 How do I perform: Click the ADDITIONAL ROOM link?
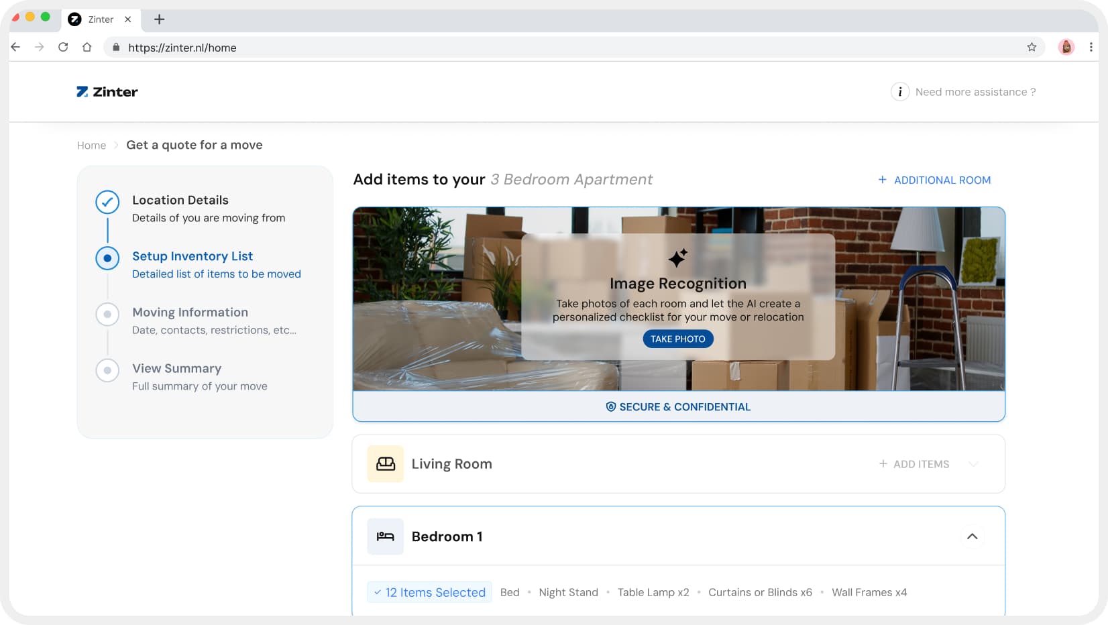934,180
